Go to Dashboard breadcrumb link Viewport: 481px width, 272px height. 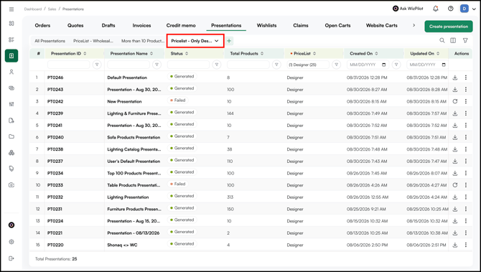(33, 9)
